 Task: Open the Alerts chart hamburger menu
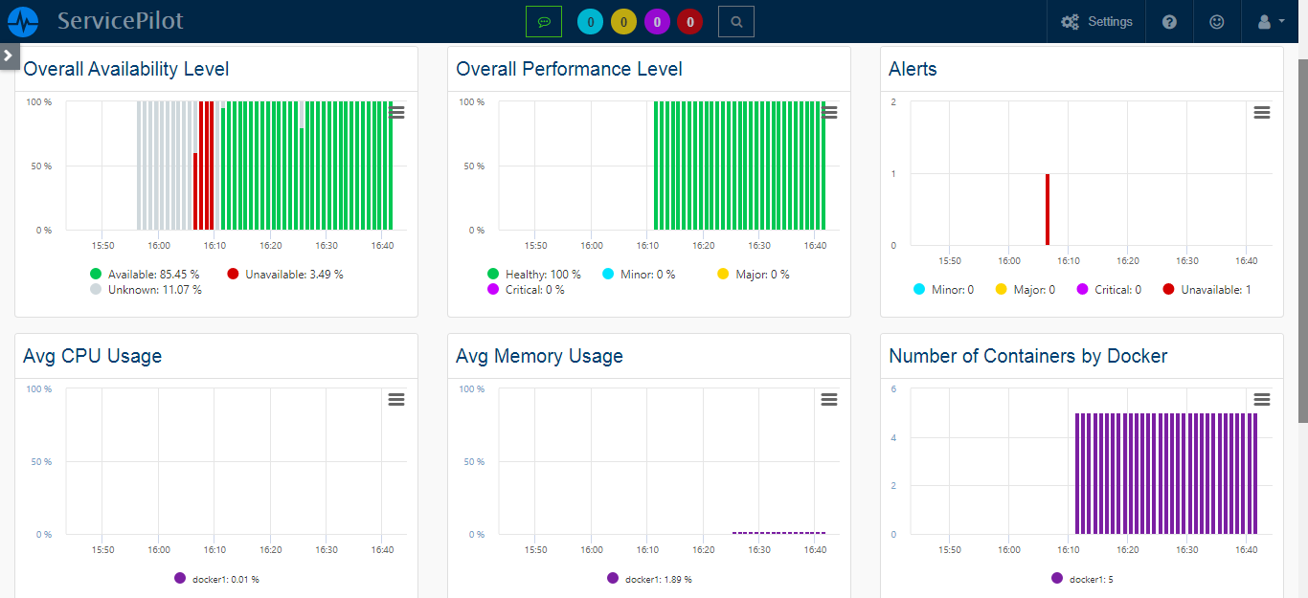pos(1262,113)
